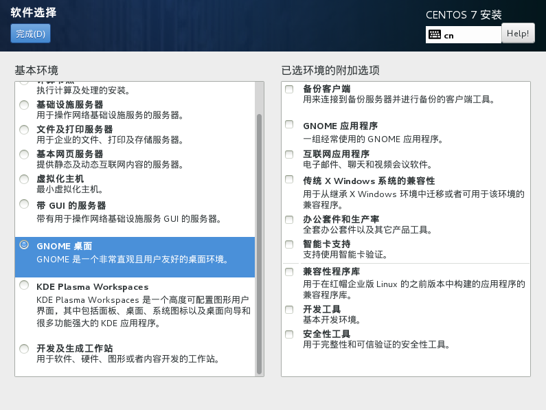Click the 安全性工具 label text
The width and height of the screenshot is (546, 410).
[327, 334]
